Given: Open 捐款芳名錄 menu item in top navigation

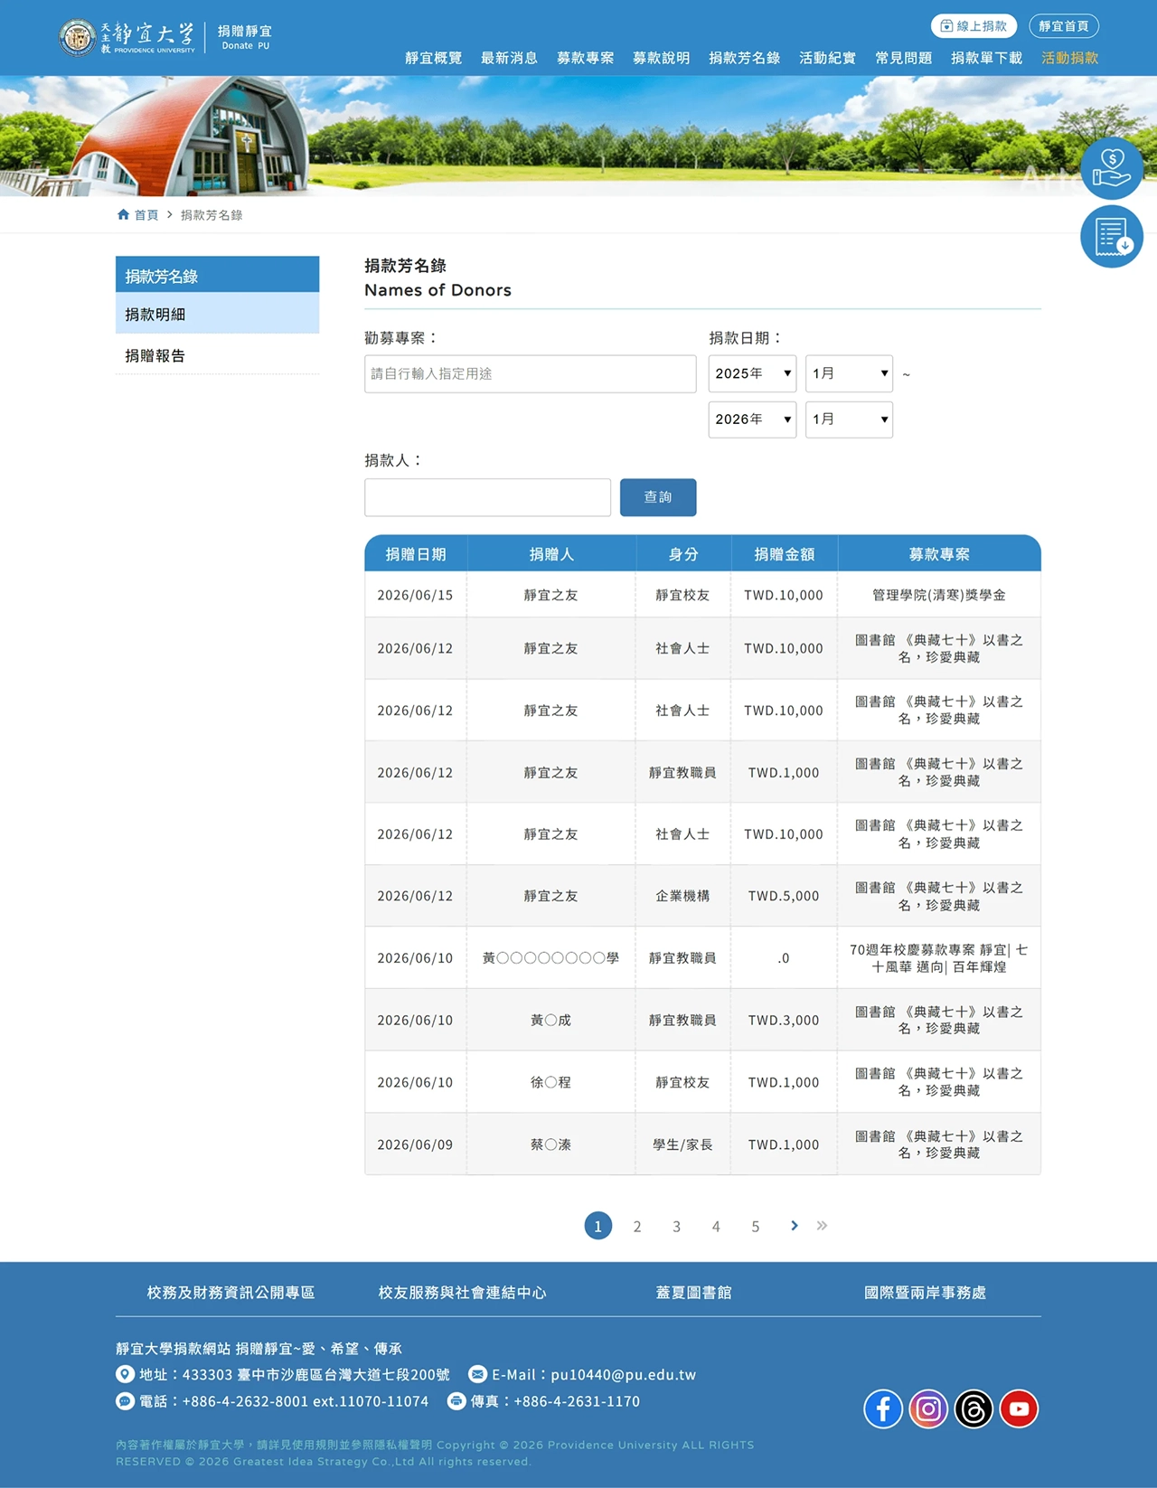Looking at the screenshot, I should point(744,58).
